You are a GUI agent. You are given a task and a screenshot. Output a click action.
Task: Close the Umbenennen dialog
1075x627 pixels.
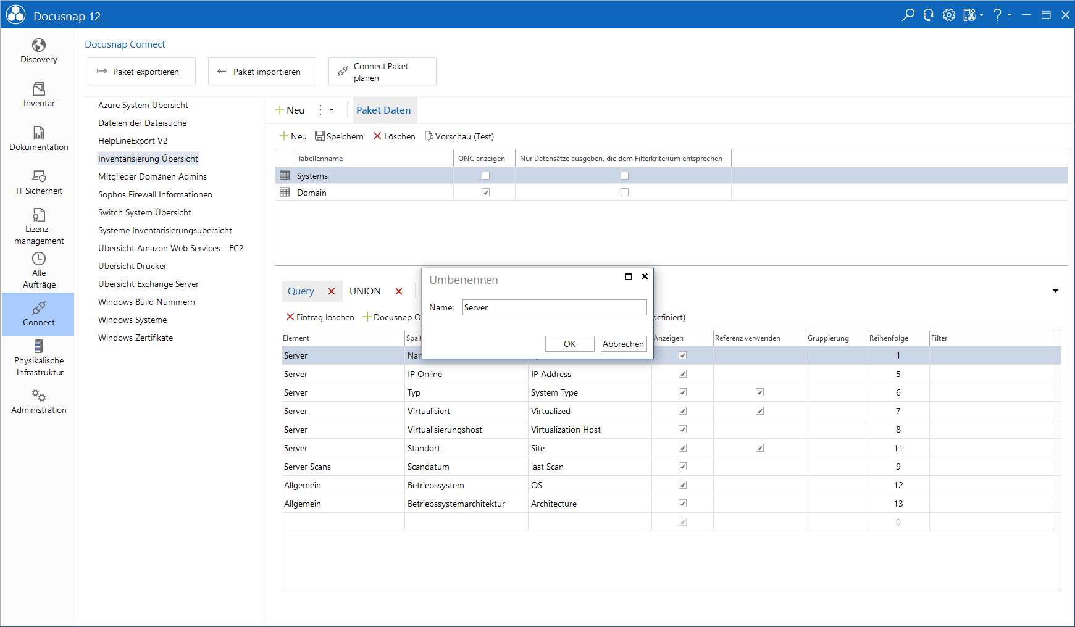[645, 276]
